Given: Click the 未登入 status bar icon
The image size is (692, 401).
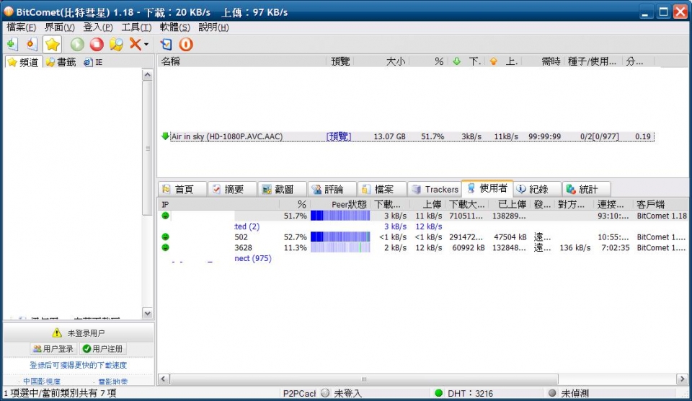Looking at the screenshot, I should pyautogui.click(x=325, y=392).
